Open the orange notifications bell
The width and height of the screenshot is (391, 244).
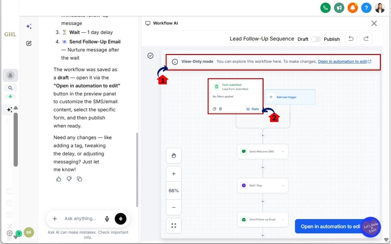(353, 8)
